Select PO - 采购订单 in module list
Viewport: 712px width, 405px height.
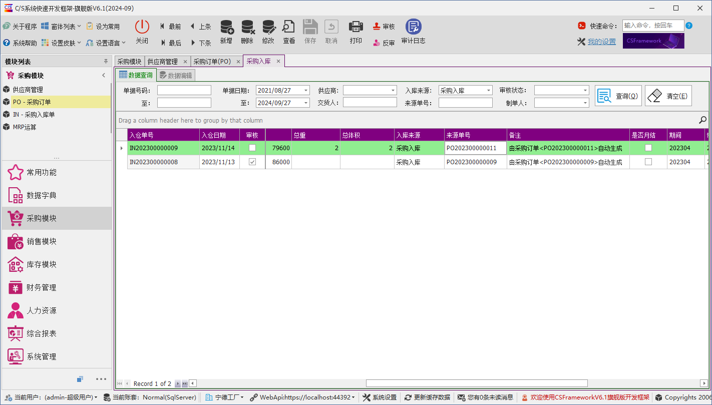[57, 102]
